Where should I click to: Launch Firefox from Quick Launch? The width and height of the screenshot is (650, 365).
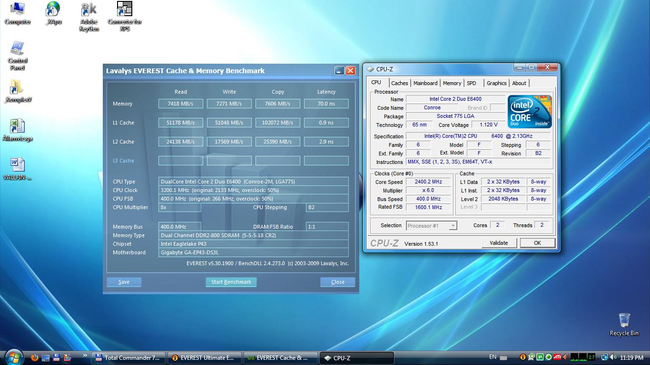[x=34, y=357]
